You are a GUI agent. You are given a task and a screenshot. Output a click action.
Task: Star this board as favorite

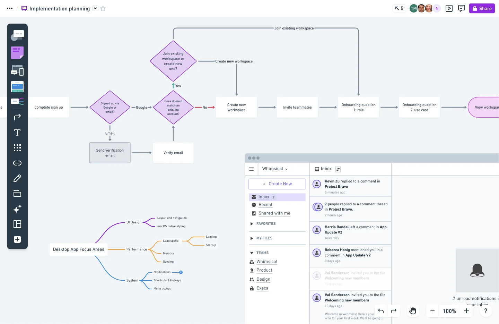[x=103, y=8]
